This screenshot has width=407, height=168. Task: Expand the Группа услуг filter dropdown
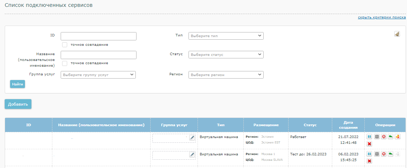coord(98,75)
